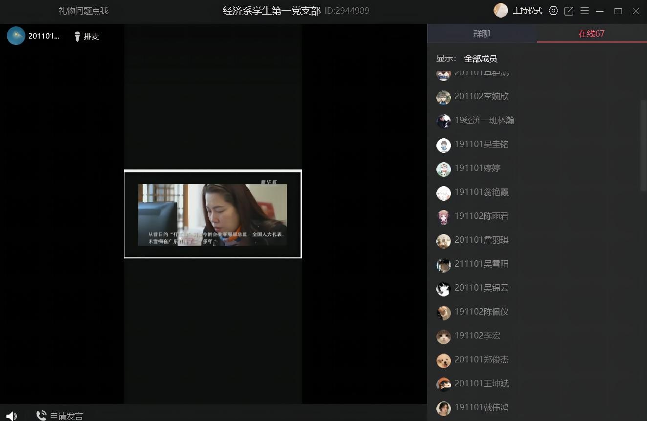Click the apply-to-speak phone icon

pos(42,416)
